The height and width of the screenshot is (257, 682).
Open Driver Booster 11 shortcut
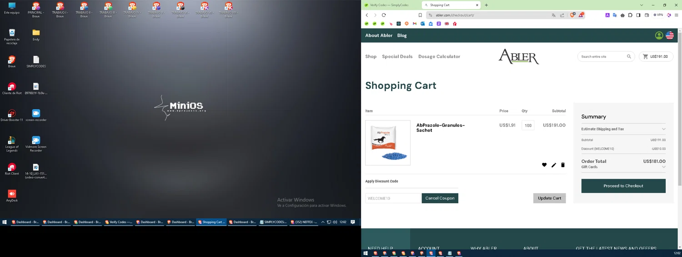[12, 115]
